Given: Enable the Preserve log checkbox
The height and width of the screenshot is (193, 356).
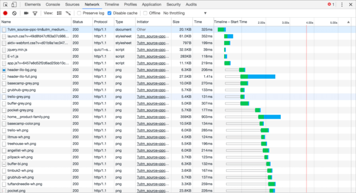Looking at the screenshot, I should 79,13.
